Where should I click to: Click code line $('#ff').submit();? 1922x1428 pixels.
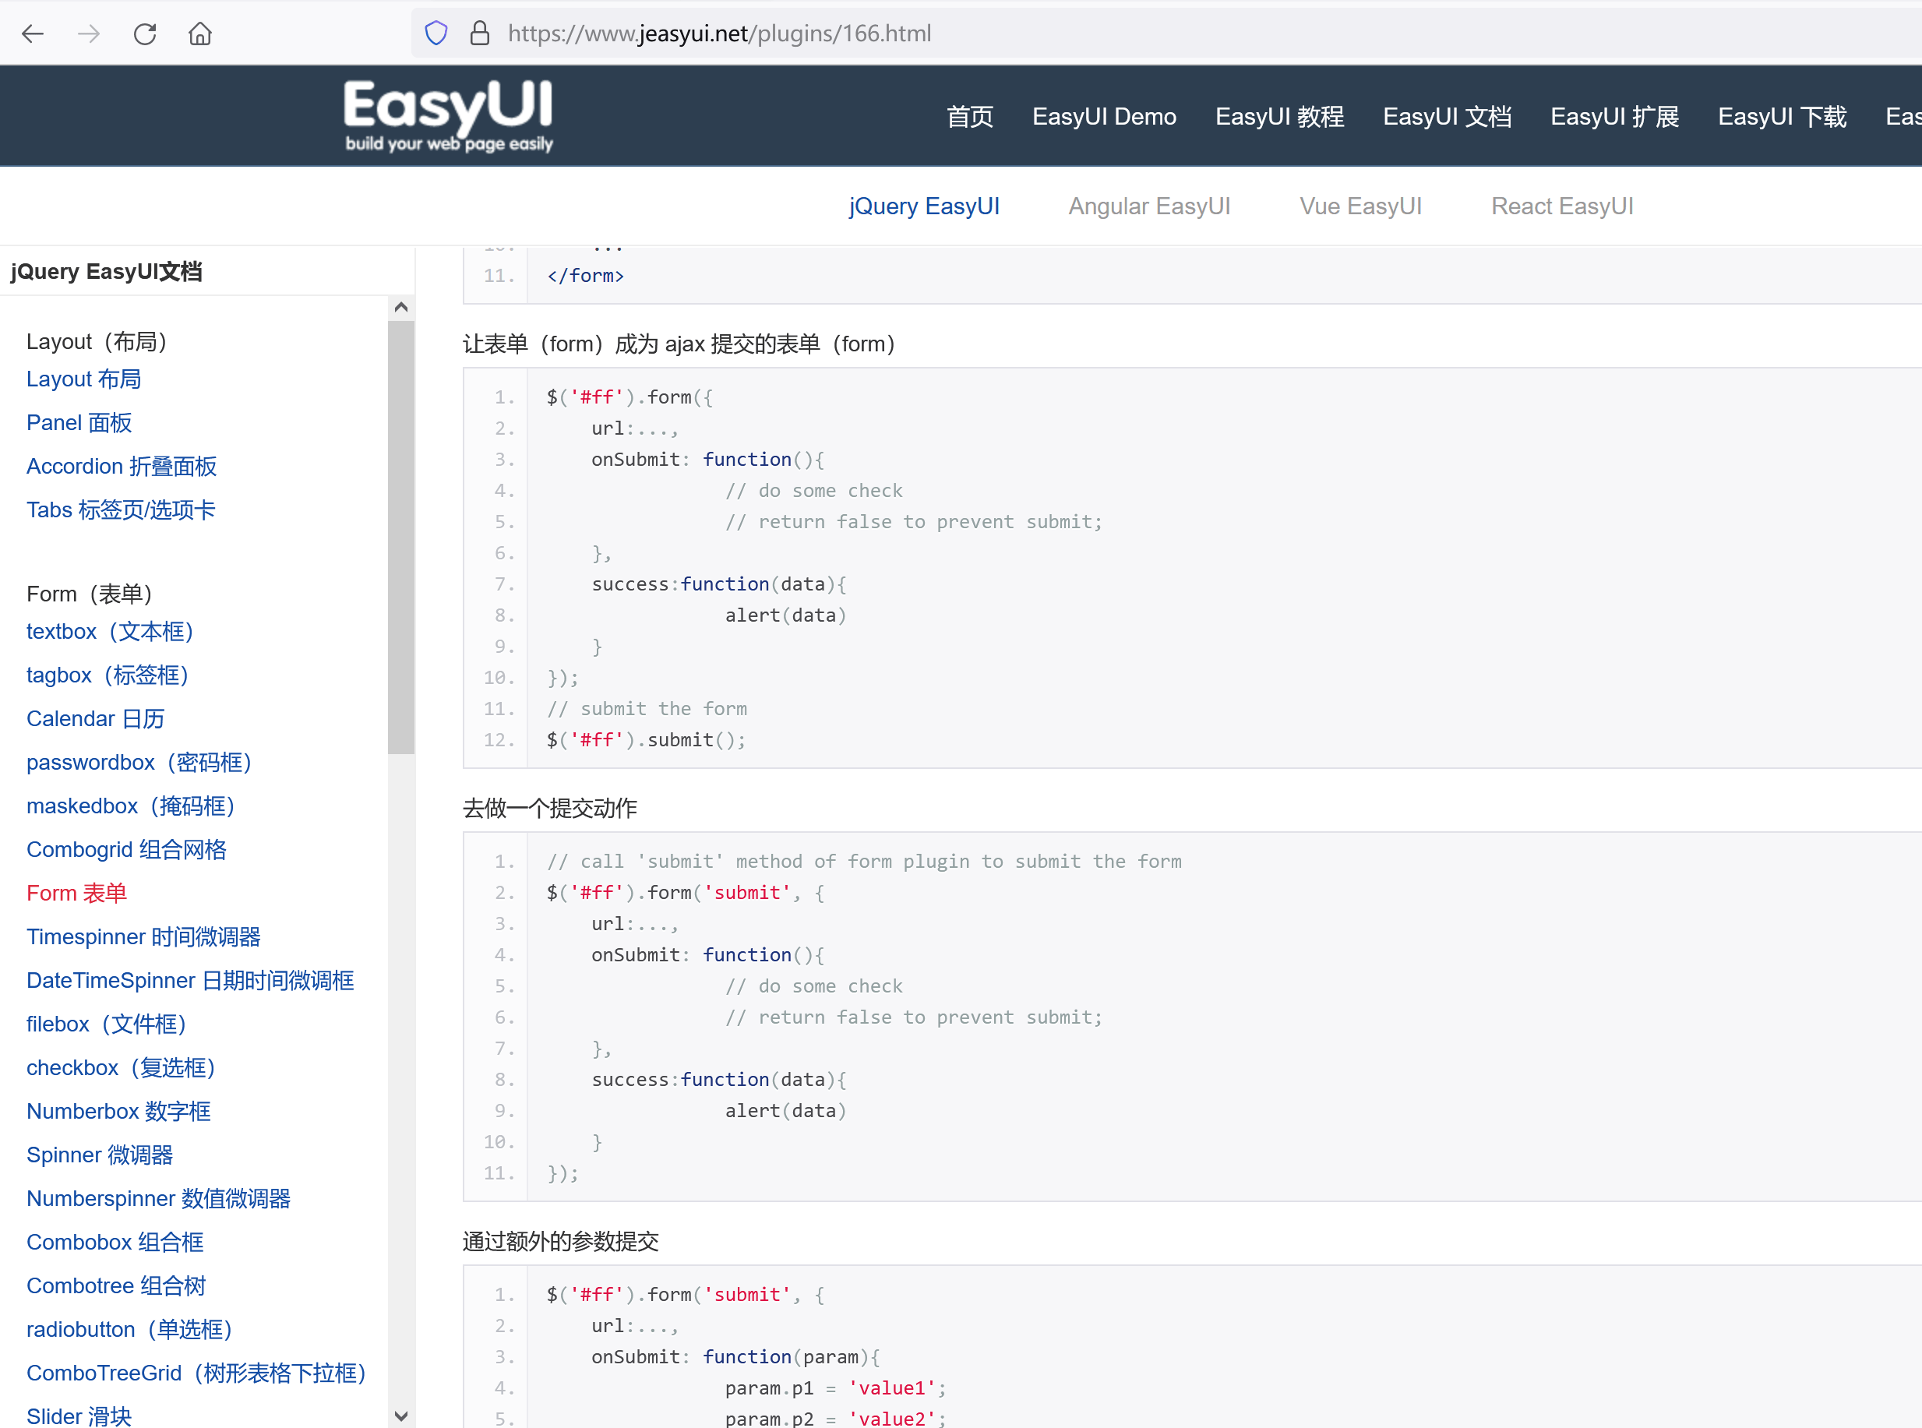coord(646,740)
